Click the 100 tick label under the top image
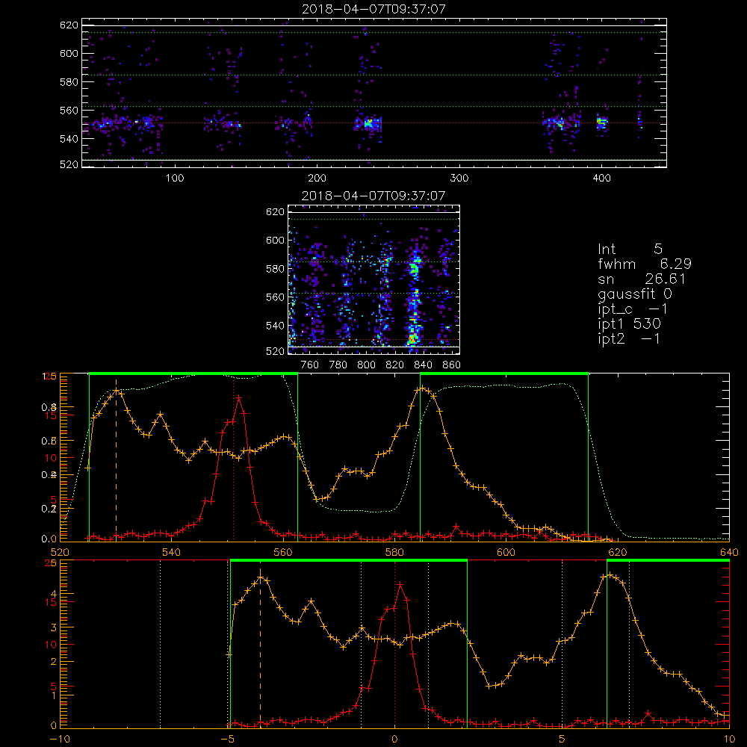 tap(175, 179)
